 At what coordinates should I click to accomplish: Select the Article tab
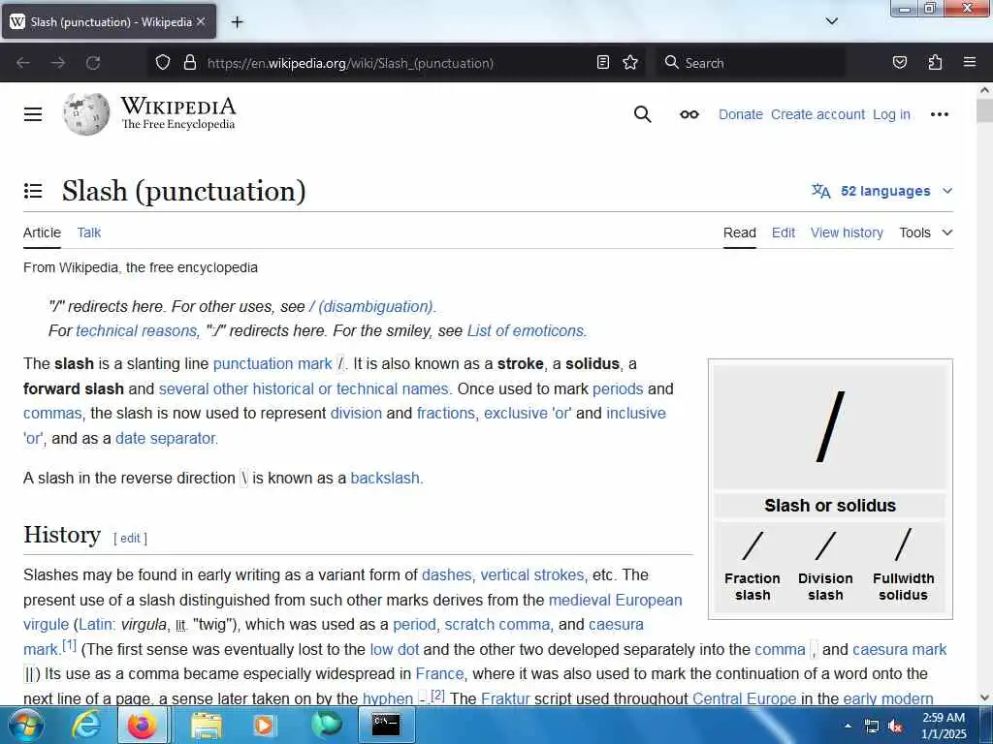42,232
